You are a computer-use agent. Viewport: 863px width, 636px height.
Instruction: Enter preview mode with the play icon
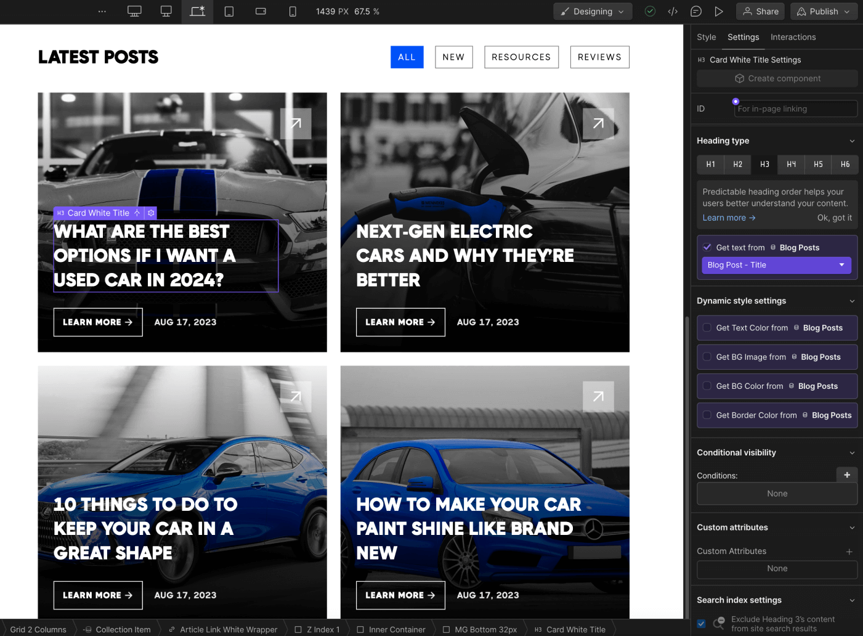(718, 11)
